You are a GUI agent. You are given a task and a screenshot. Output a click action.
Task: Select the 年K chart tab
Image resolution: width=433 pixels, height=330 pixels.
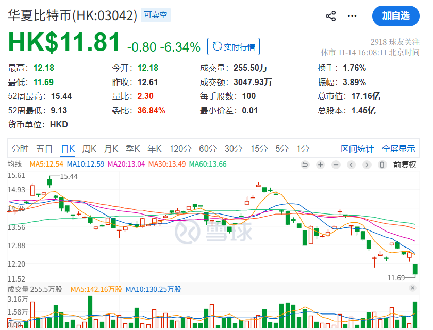point(154,149)
